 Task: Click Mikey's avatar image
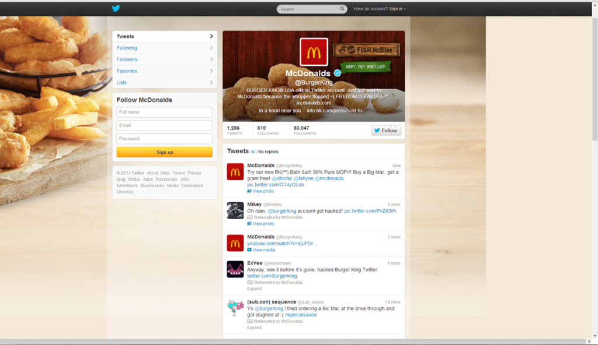pyautogui.click(x=235, y=210)
